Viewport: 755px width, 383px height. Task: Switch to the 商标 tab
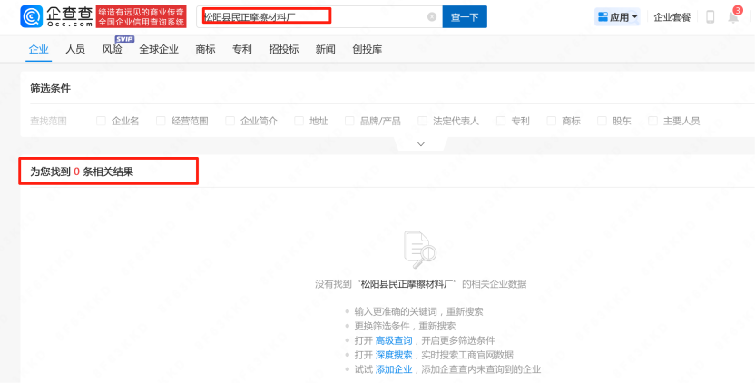click(x=205, y=49)
